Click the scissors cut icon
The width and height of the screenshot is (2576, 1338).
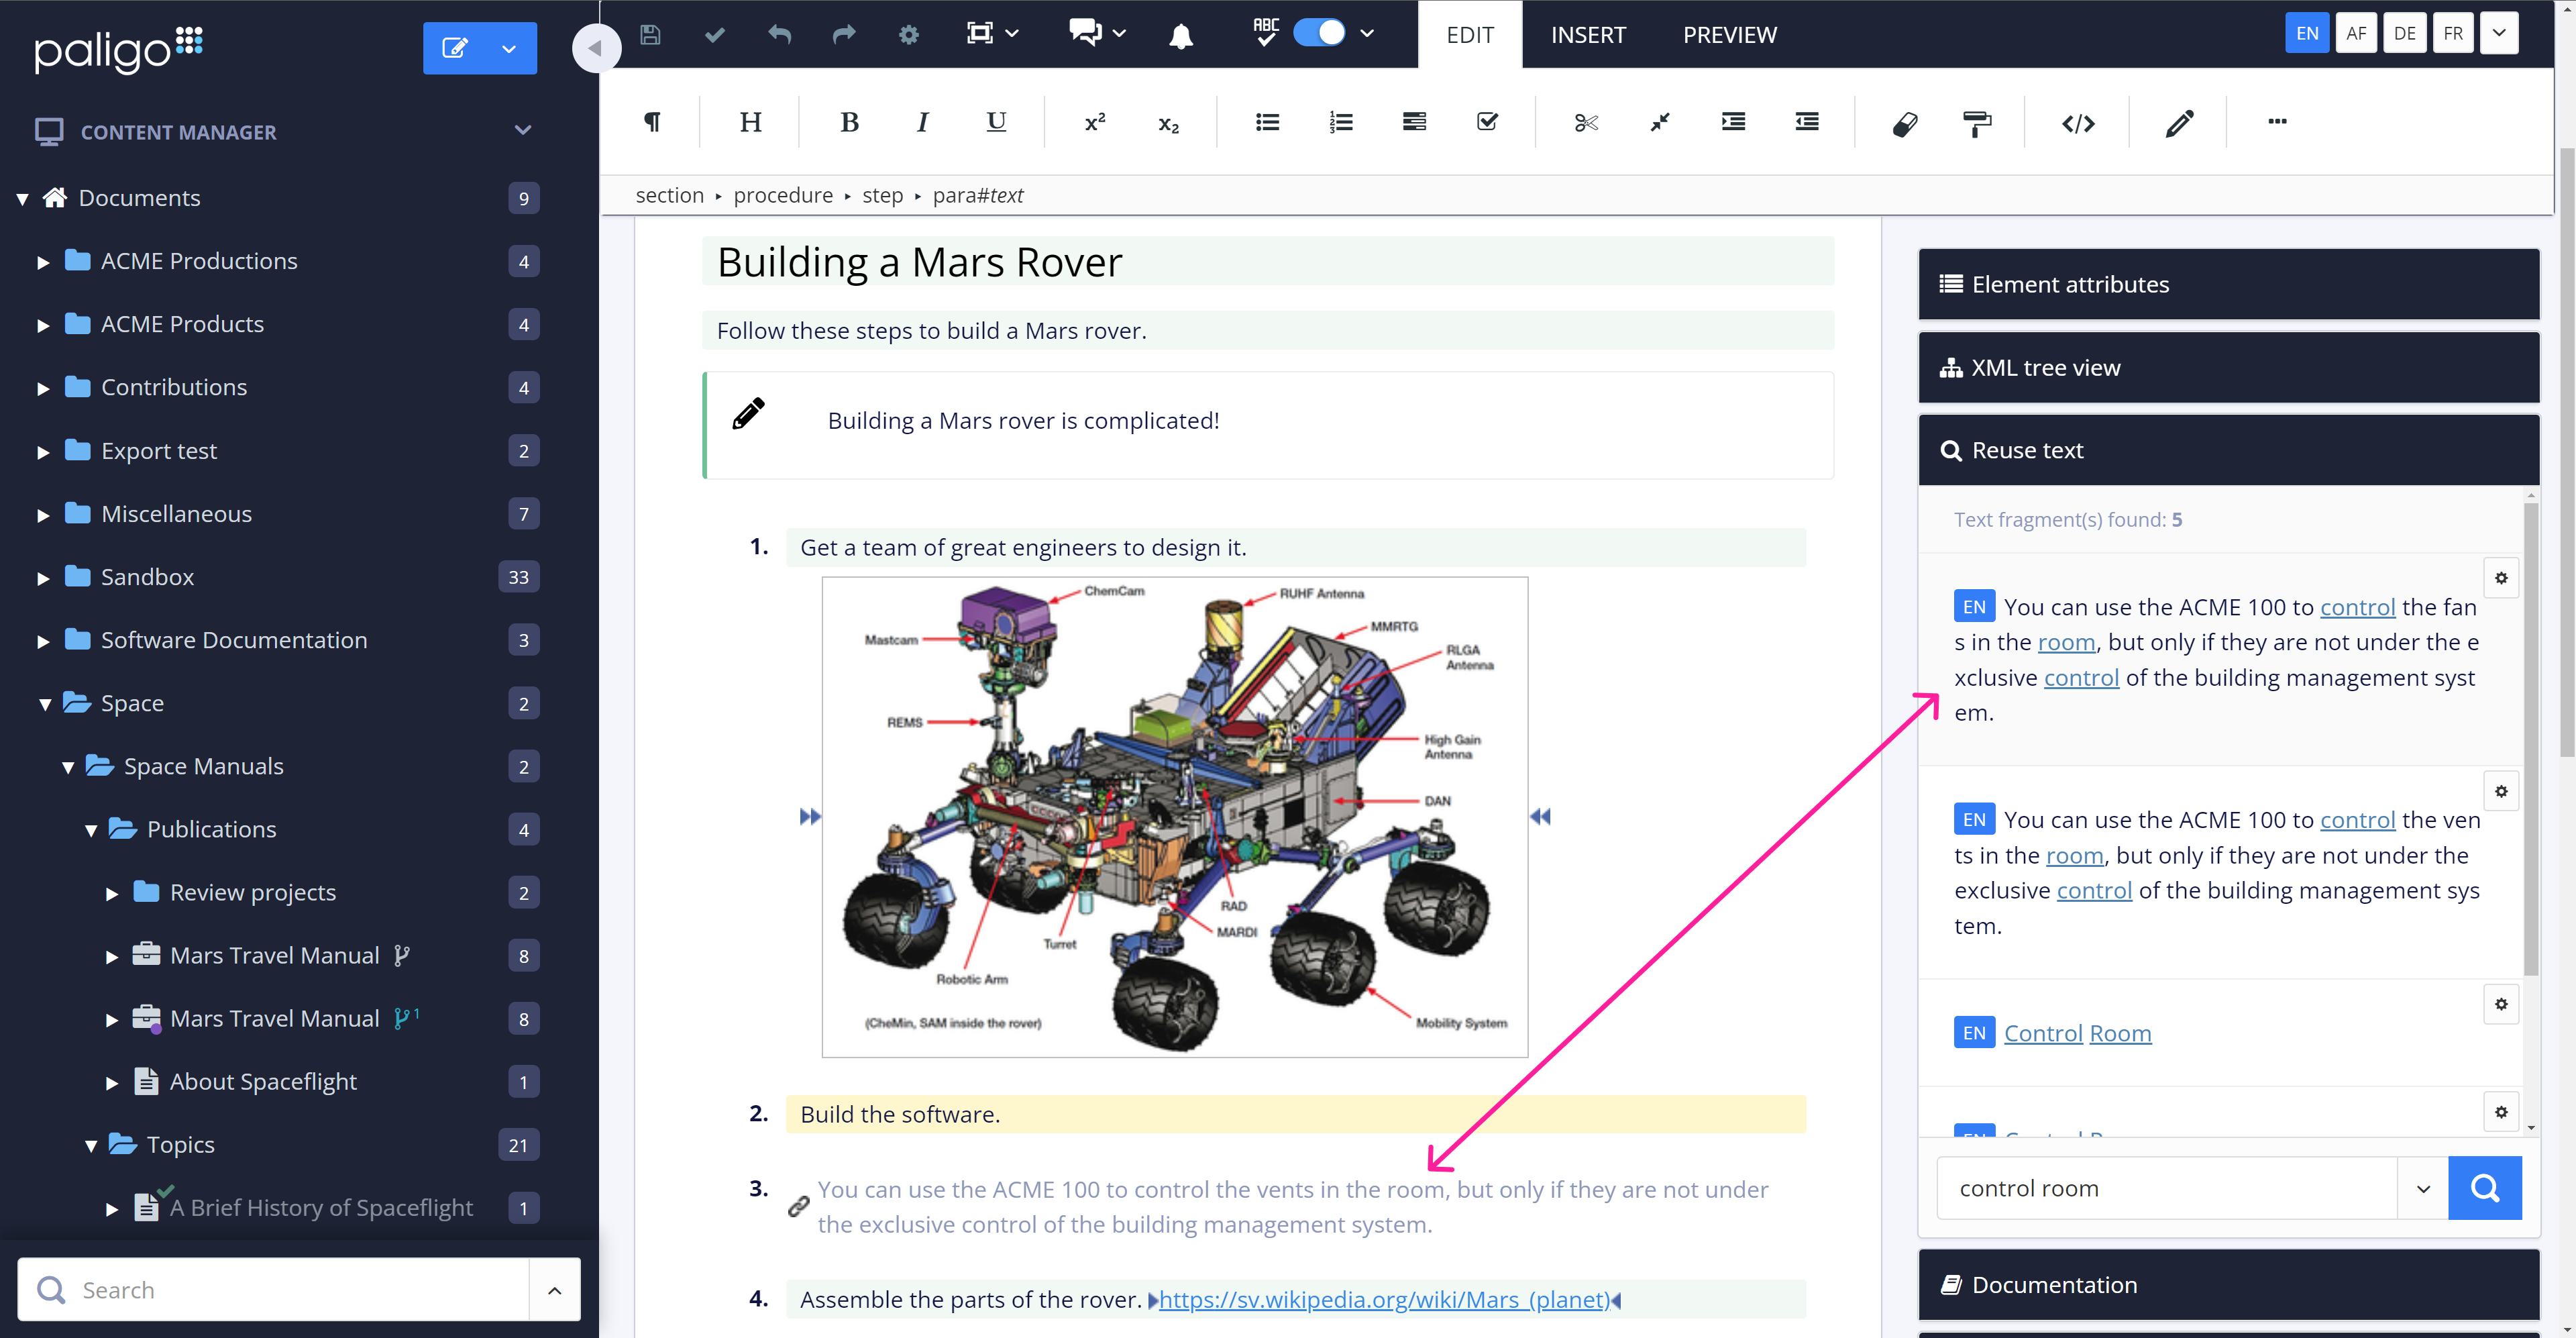[1586, 122]
